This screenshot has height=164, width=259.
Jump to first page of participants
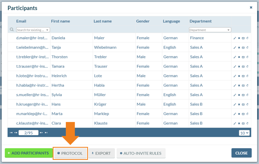coord(11,133)
